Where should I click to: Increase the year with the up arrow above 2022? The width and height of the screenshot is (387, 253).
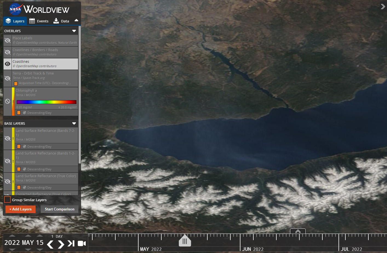[12, 236]
